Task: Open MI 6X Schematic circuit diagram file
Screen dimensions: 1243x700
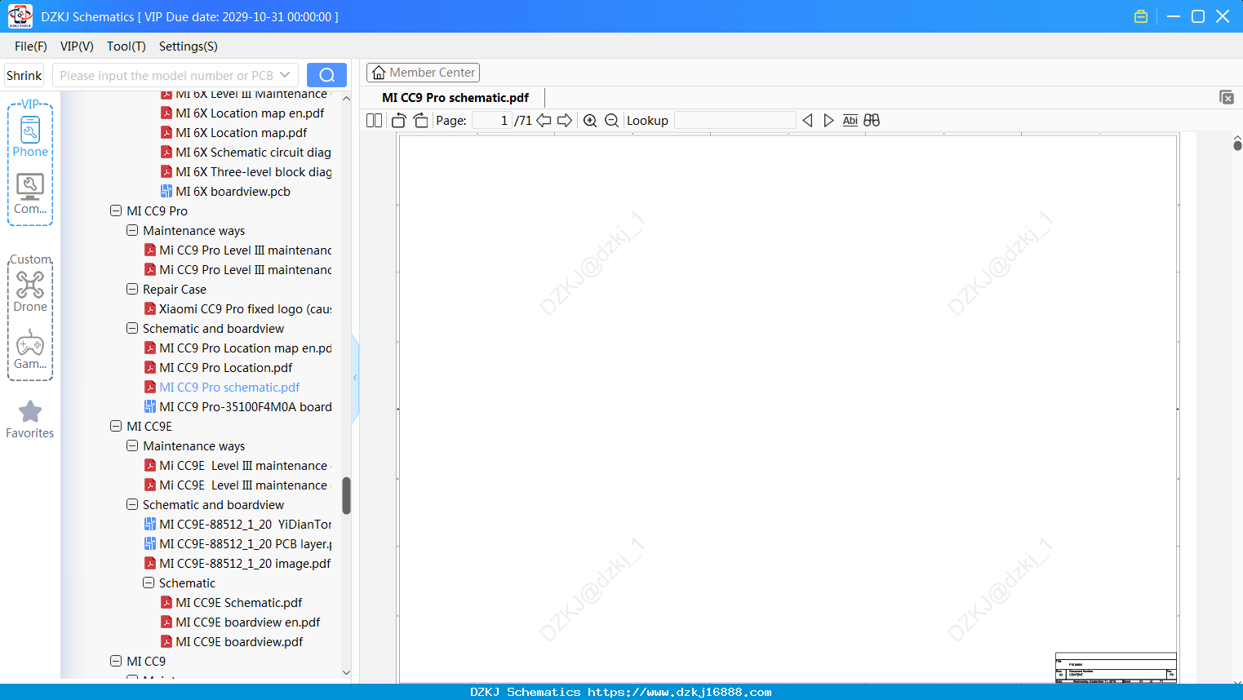Action: tap(246, 153)
